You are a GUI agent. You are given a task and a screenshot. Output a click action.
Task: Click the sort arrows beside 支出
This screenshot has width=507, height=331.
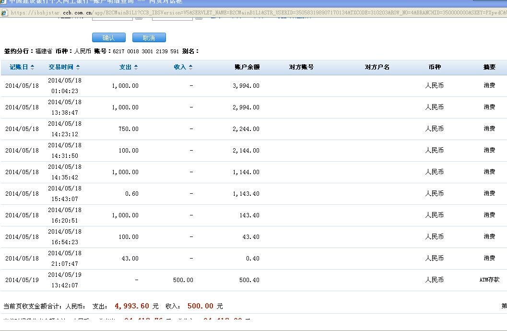pos(136,68)
